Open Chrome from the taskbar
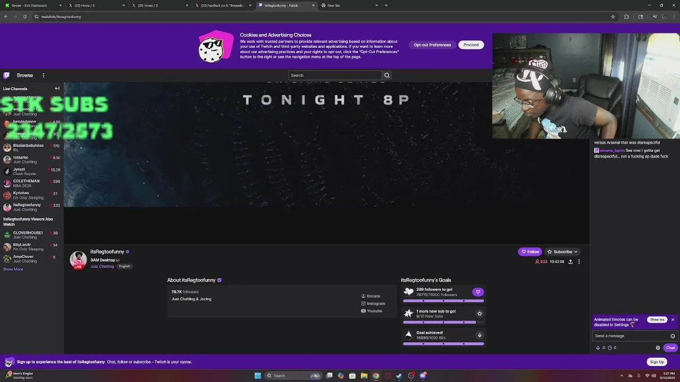This screenshot has width=680, height=382. [x=376, y=376]
